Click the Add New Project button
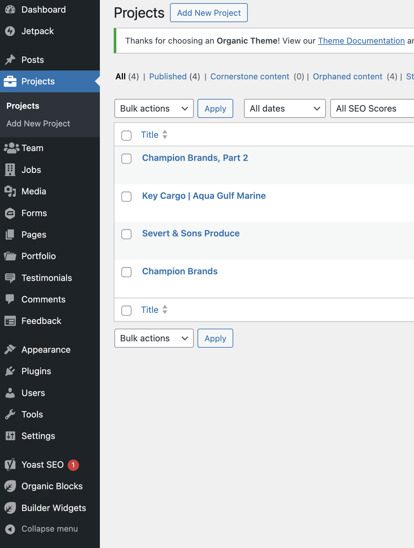 [209, 13]
